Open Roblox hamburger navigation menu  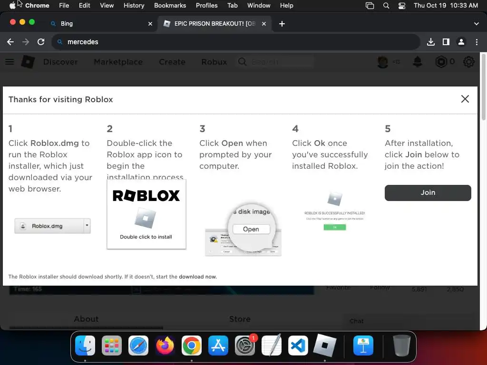(10, 62)
